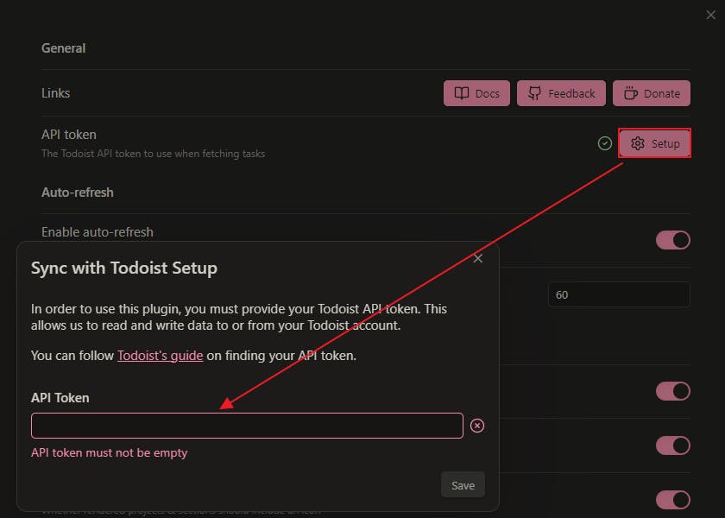The image size is (725, 518).
Task: Toggle the switch beside the empty-token error message
Action: 673,445
